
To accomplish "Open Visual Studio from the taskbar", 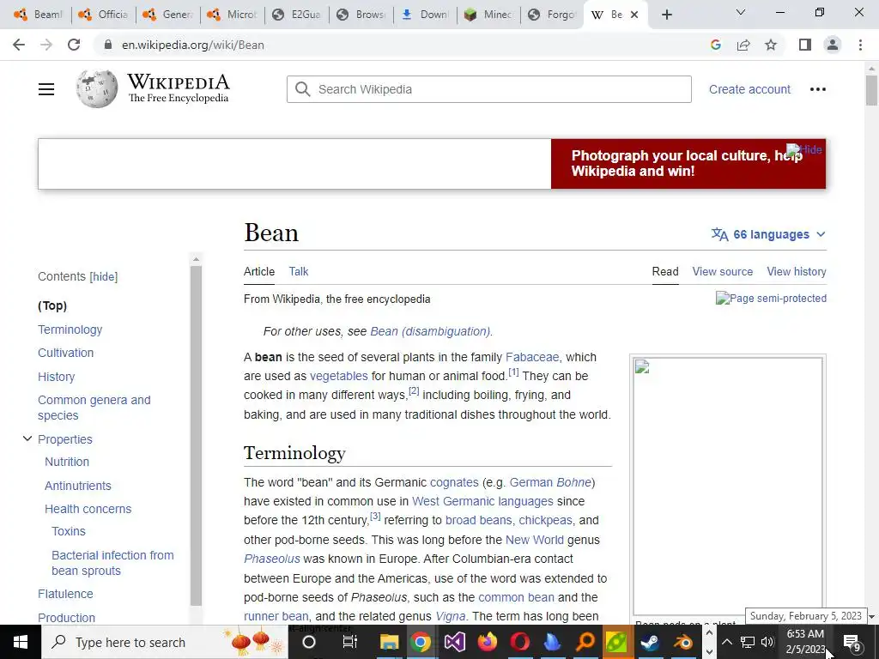I will (455, 642).
